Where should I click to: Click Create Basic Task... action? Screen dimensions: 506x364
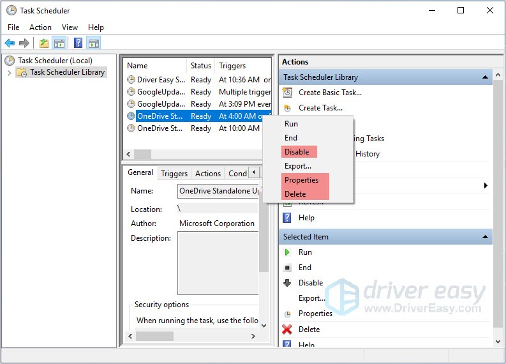tap(330, 93)
